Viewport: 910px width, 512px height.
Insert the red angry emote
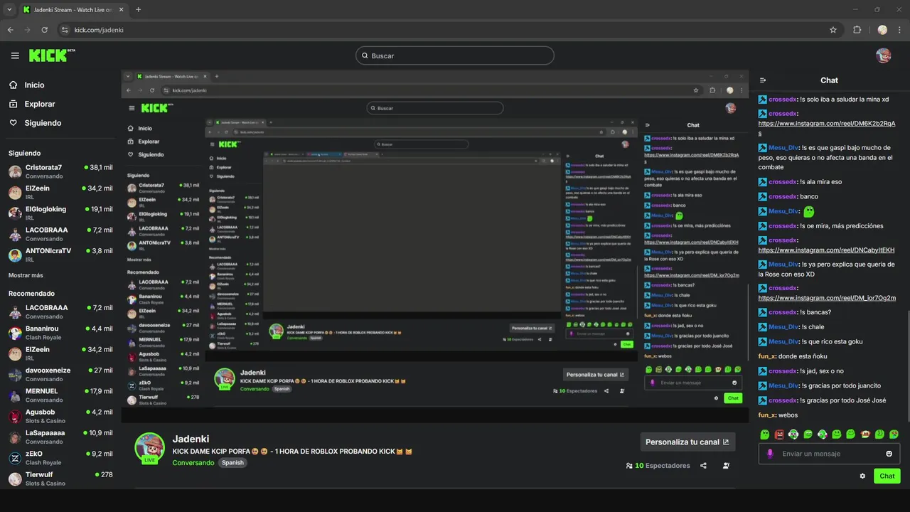(x=779, y=434)
